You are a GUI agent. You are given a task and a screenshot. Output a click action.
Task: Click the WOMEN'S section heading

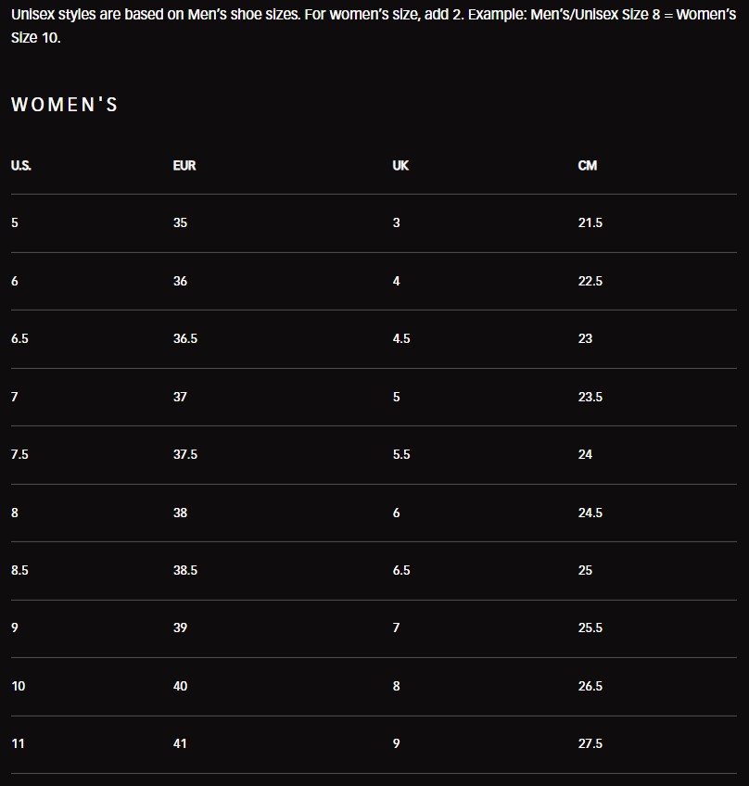pyautogui.click(x=65, y=105)
